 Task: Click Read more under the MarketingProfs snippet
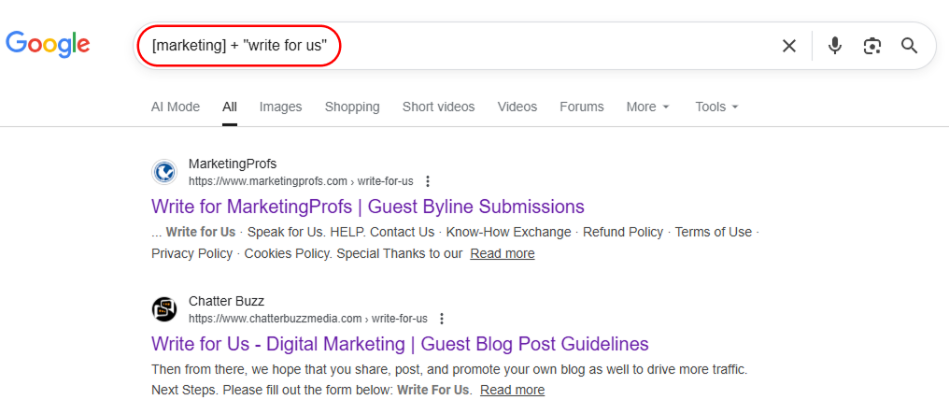[x=503, y=253]
